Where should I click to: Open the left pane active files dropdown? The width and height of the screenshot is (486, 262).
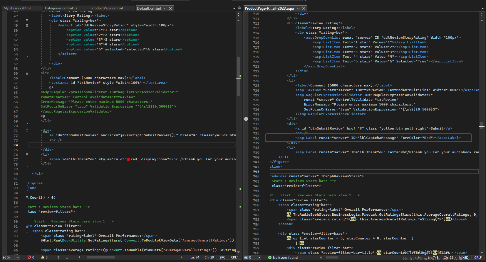point(234,8)
